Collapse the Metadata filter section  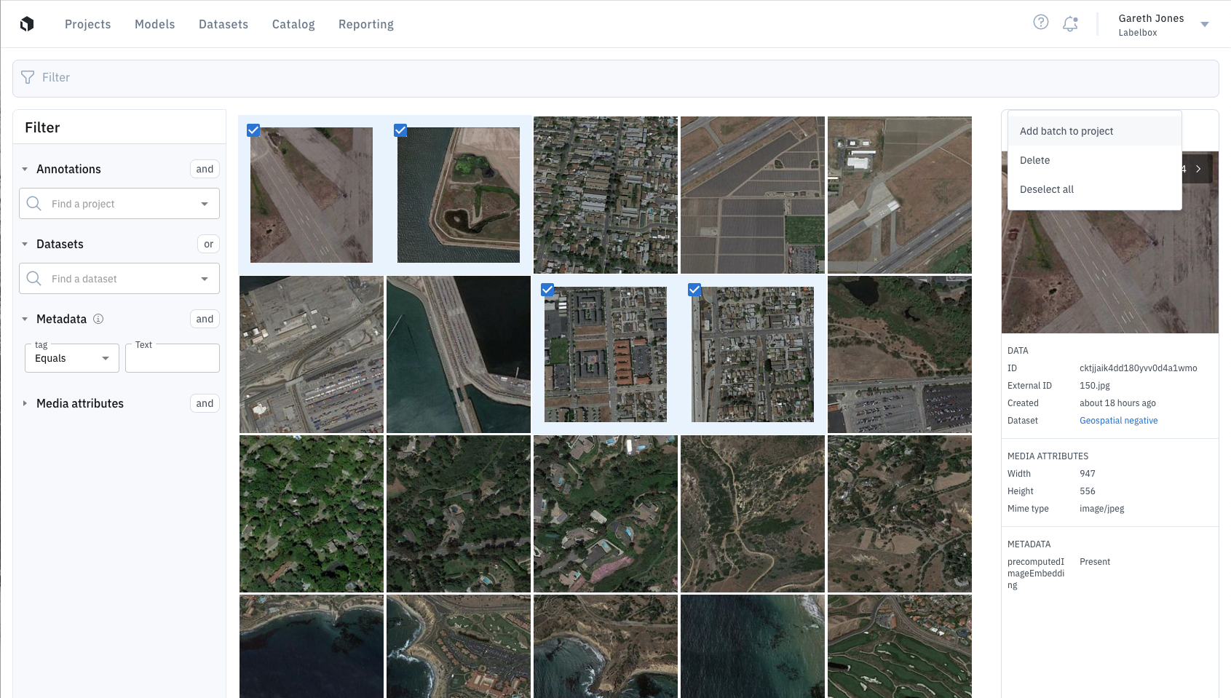[x=25, y=319]
